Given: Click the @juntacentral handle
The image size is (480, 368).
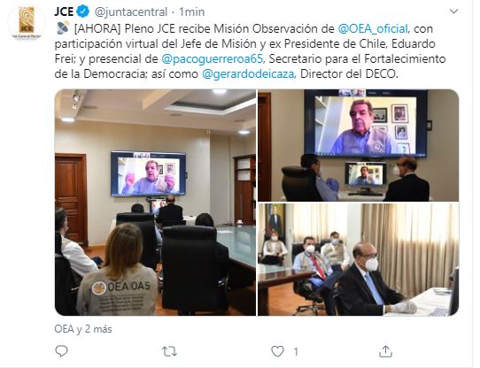Looking at the screenshot, I should click(131, 11).
